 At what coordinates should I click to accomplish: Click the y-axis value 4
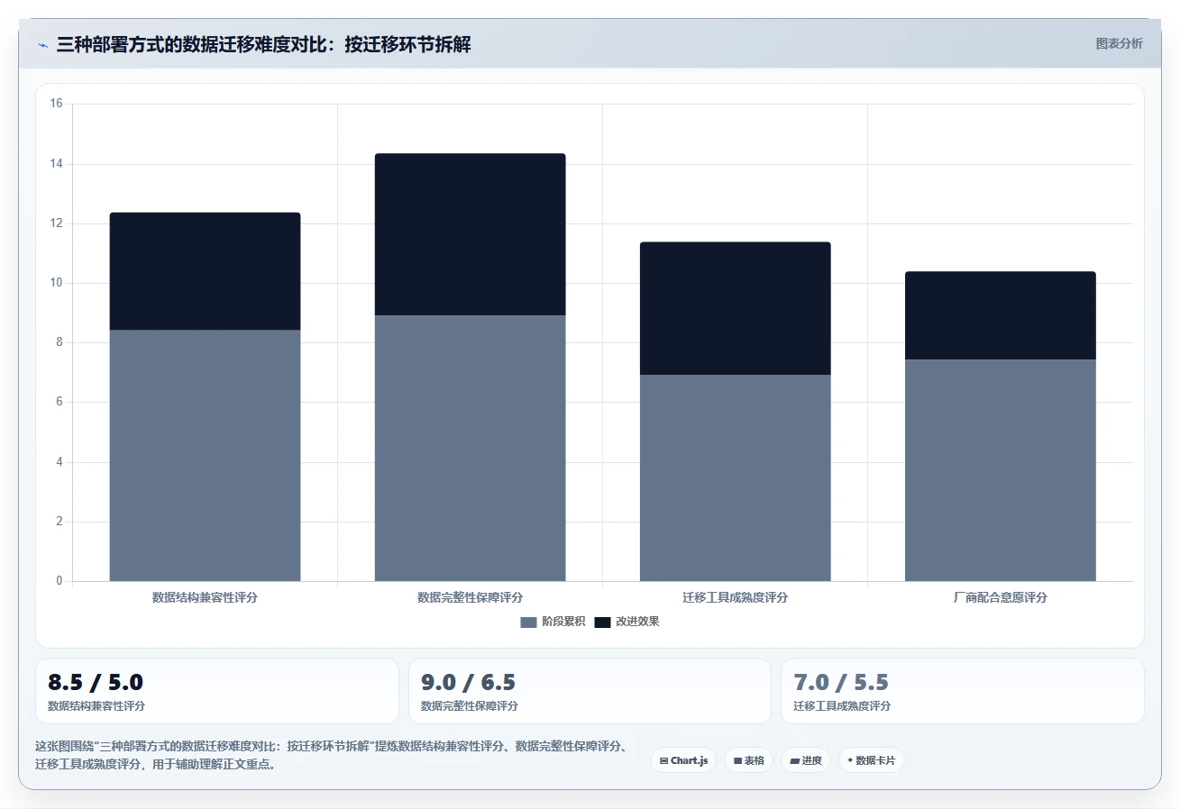coord(59,462)
